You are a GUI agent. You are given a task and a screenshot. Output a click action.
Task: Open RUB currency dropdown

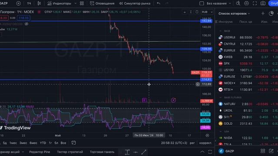click(x=207, y=12)
